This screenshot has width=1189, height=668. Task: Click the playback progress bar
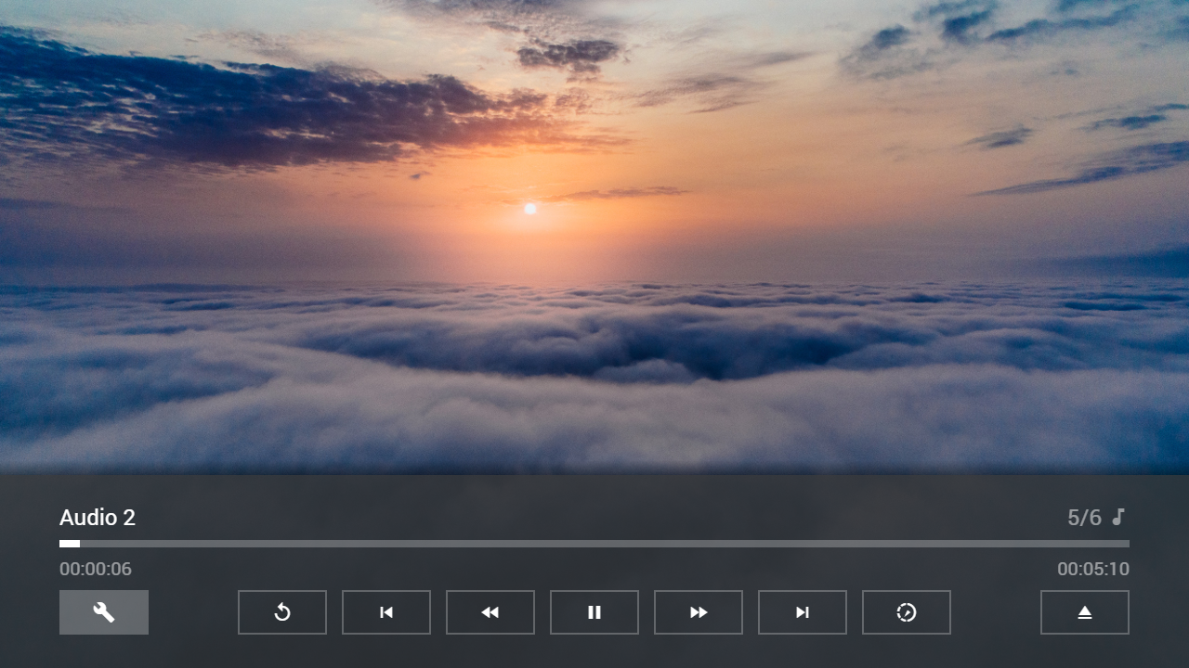coord(594,544)
